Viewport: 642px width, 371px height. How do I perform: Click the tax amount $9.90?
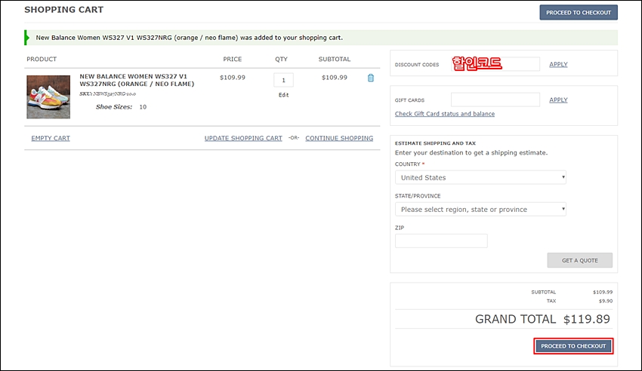coord(606,301)
